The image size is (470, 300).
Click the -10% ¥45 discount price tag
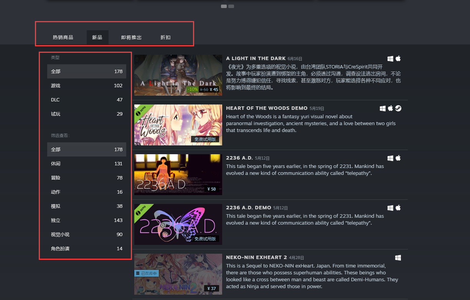tap(203, 89)
